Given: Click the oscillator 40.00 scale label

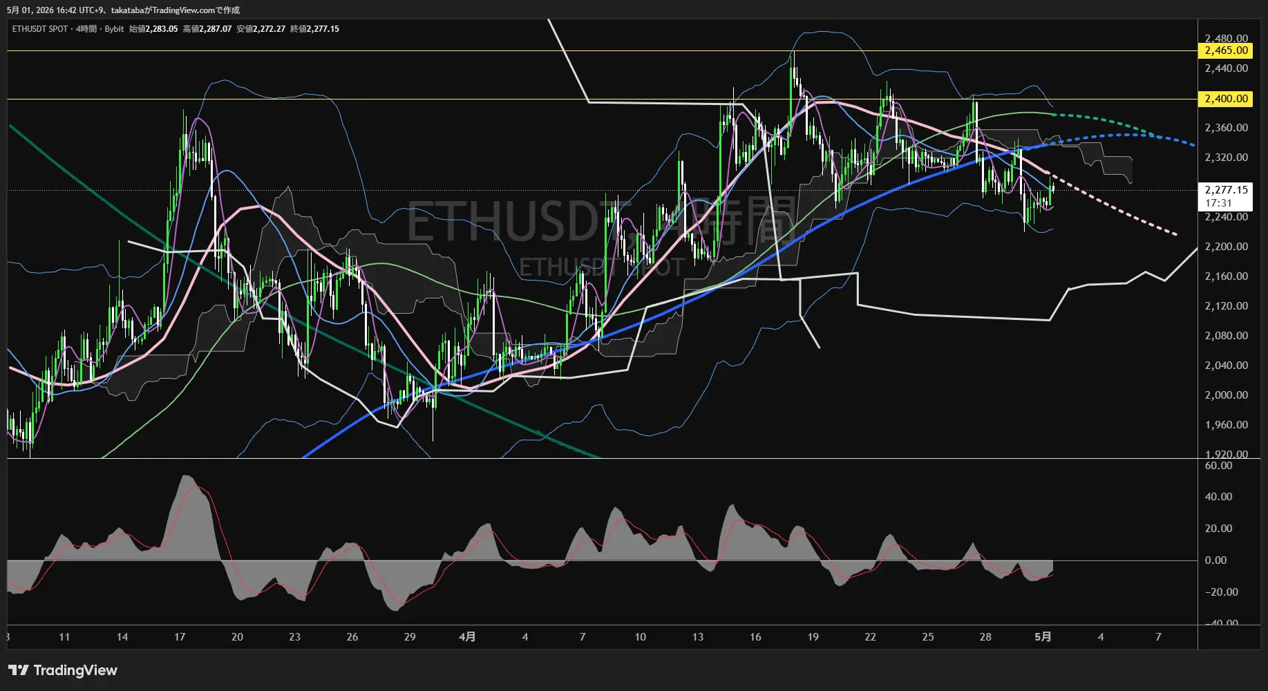Looking at the screenshot, I should pos(1218,497).
